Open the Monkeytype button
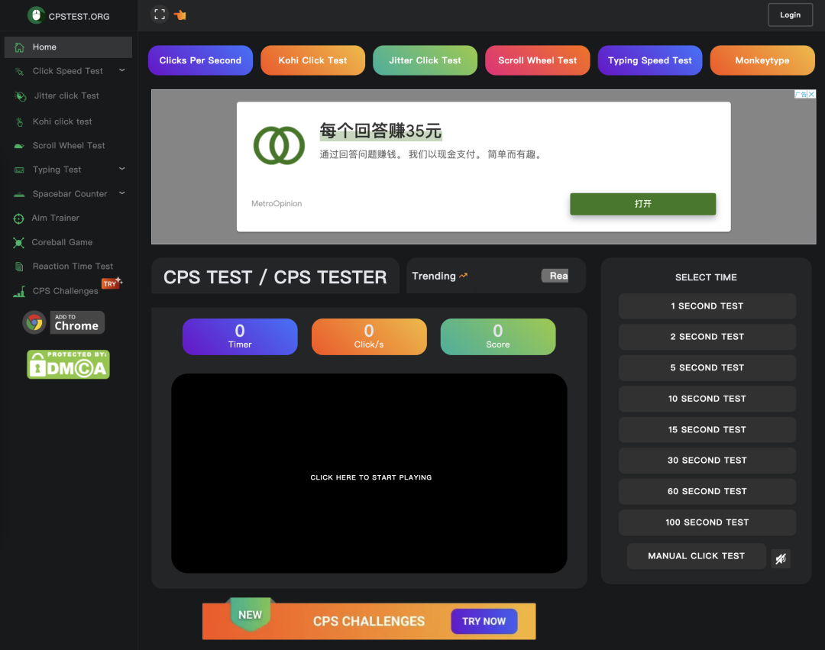Viewport: 825px width, 650px height. [x=762, y=60]
